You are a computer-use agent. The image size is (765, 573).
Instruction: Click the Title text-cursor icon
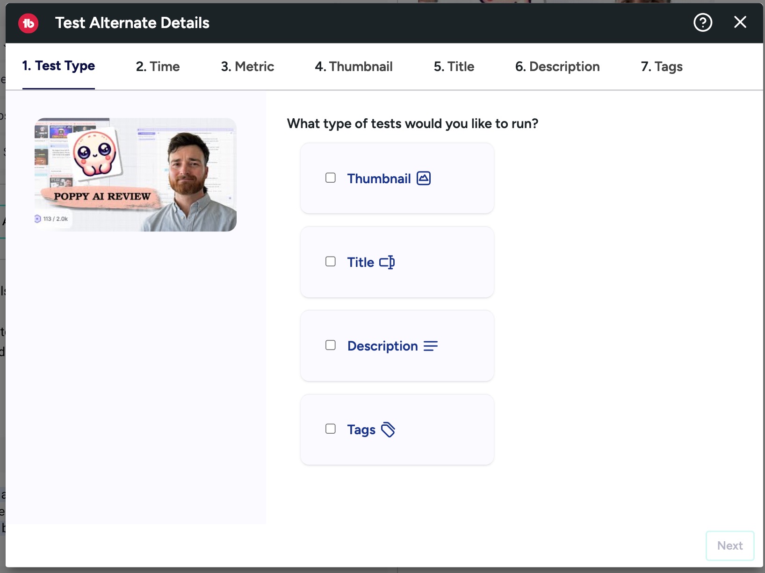point(387,262)
